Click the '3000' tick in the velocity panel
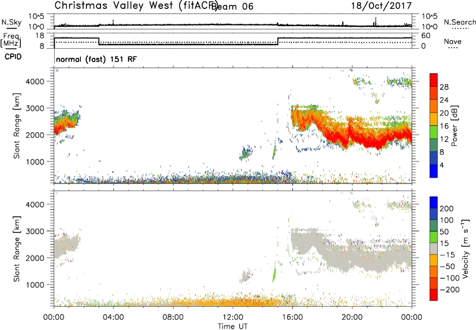Viewport: 476px width, 330px height. [x=35, y=231]
